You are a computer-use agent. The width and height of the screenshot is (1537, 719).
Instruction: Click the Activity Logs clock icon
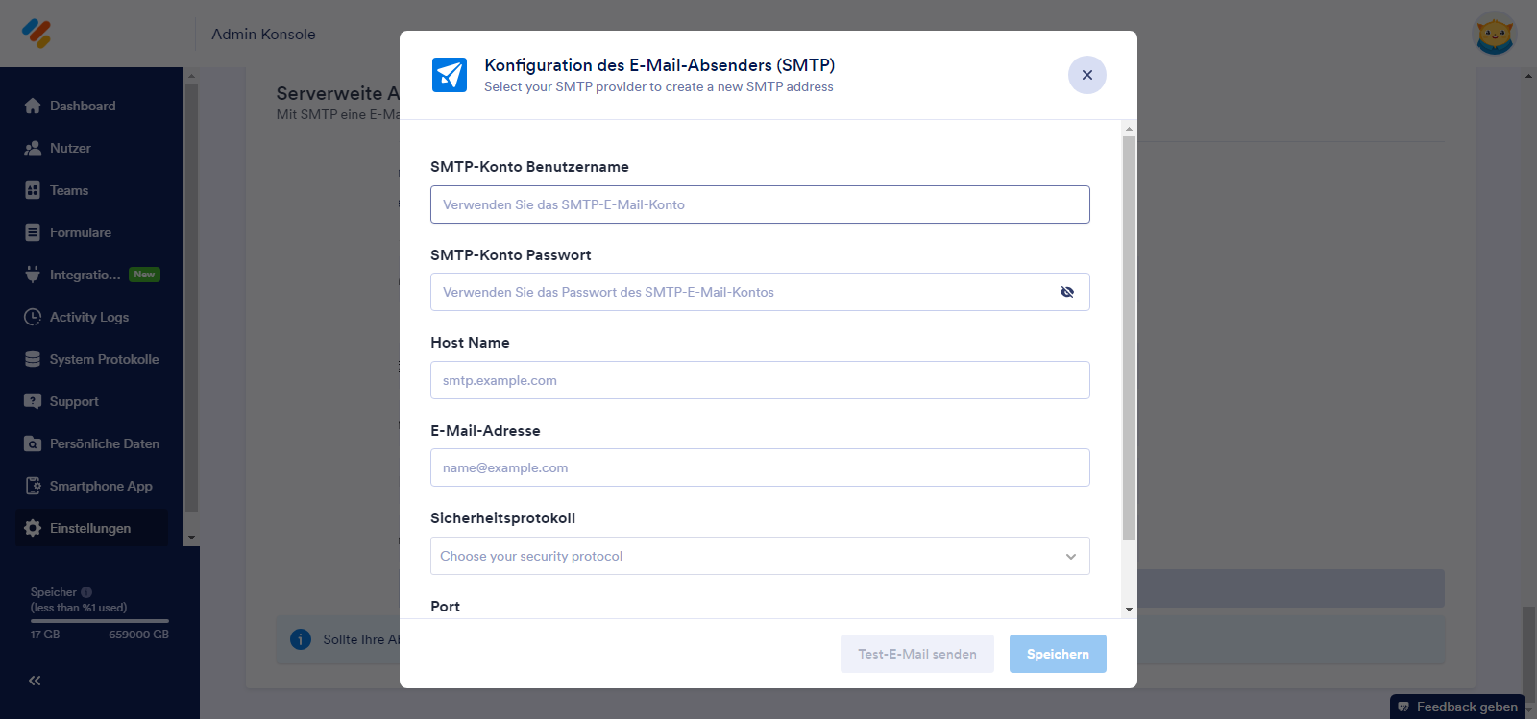(33, 317)
